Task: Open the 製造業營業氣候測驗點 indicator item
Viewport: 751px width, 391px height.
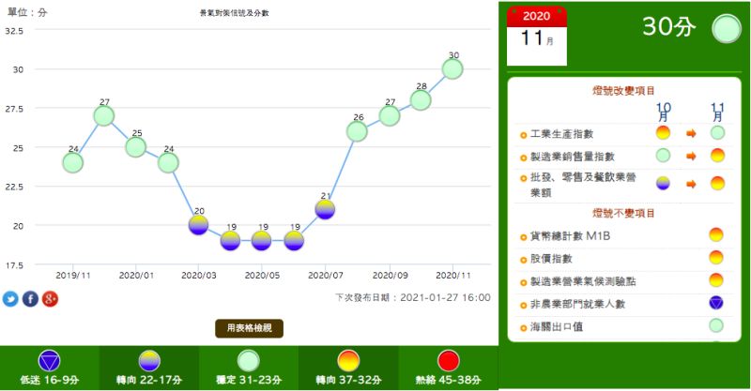Action: coord(583,281)
